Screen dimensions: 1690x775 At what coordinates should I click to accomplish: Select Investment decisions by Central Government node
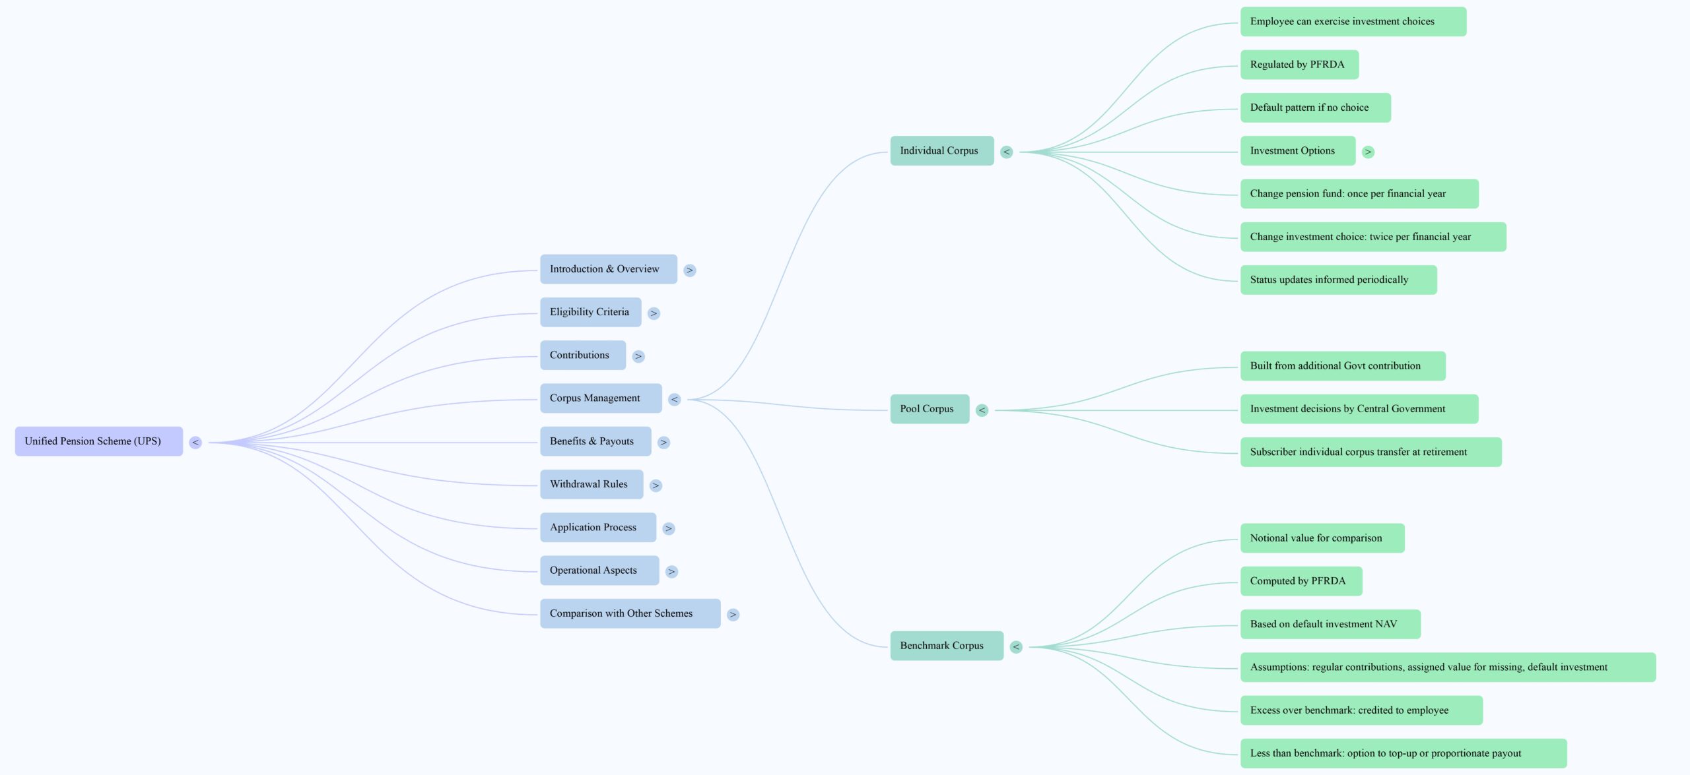coord(1359,409)
